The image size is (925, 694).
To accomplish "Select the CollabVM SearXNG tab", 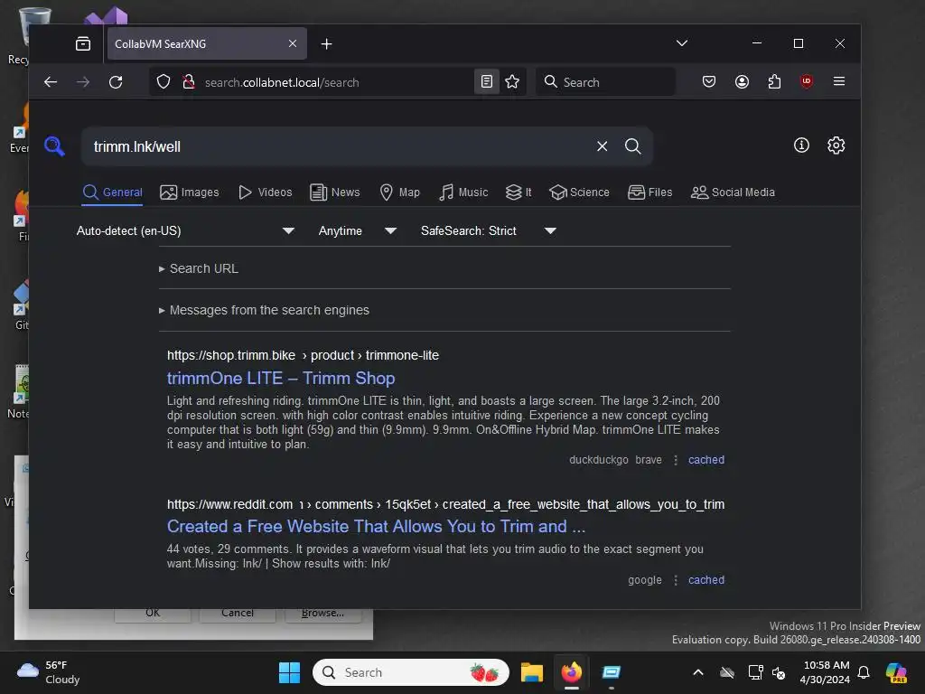I will coord(207,43).
